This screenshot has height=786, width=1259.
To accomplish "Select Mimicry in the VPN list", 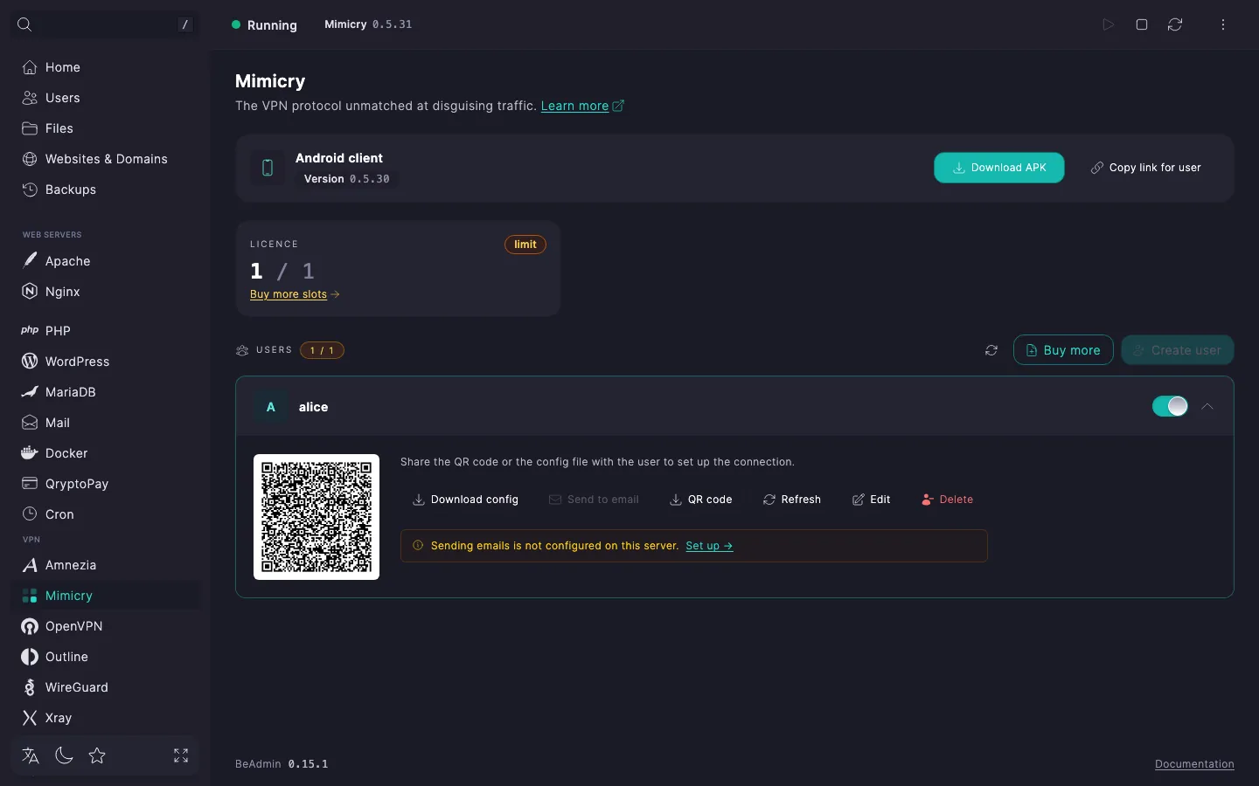I will [105, 596].
